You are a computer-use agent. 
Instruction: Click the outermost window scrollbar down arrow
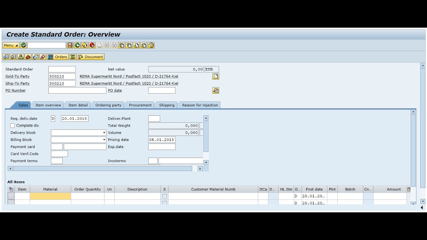[x=423, y=201]
